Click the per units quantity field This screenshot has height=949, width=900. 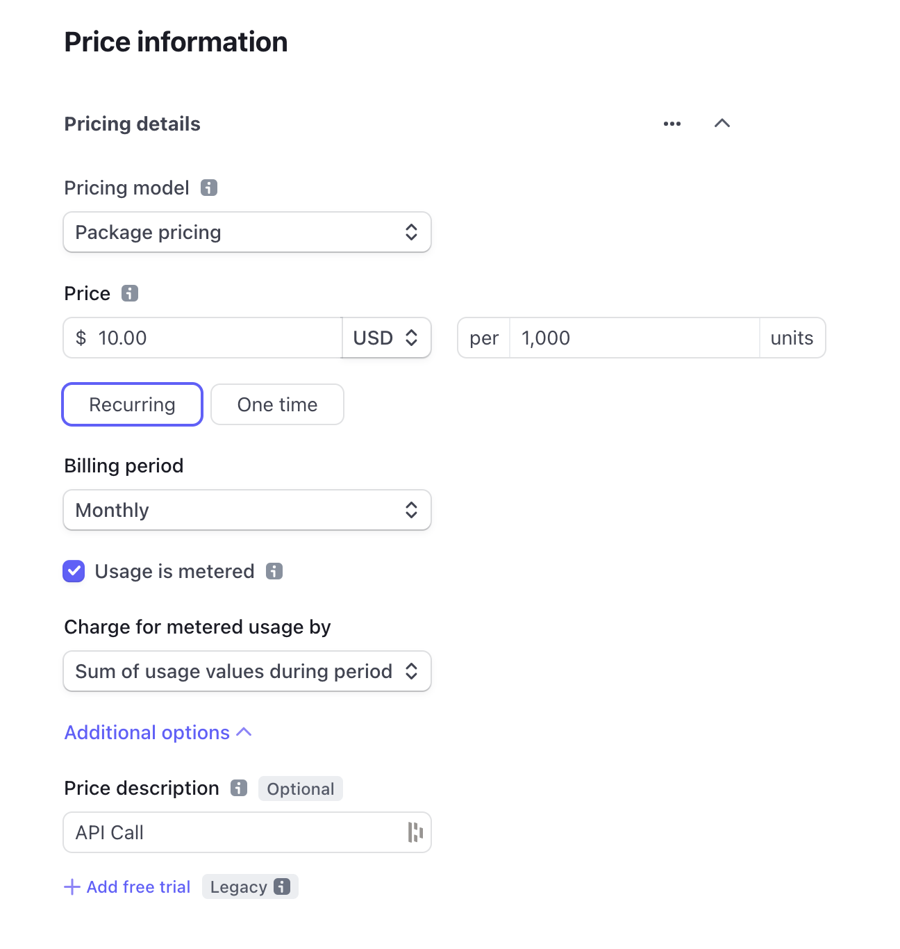(x=633, y=338)
